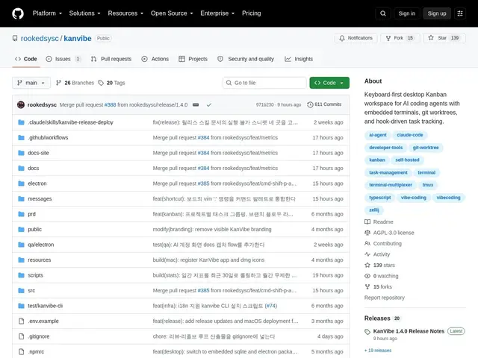Screen dimensions: 478x358
Task: Open the appearance settings icon beside Sign up
Action: point(460,13)
